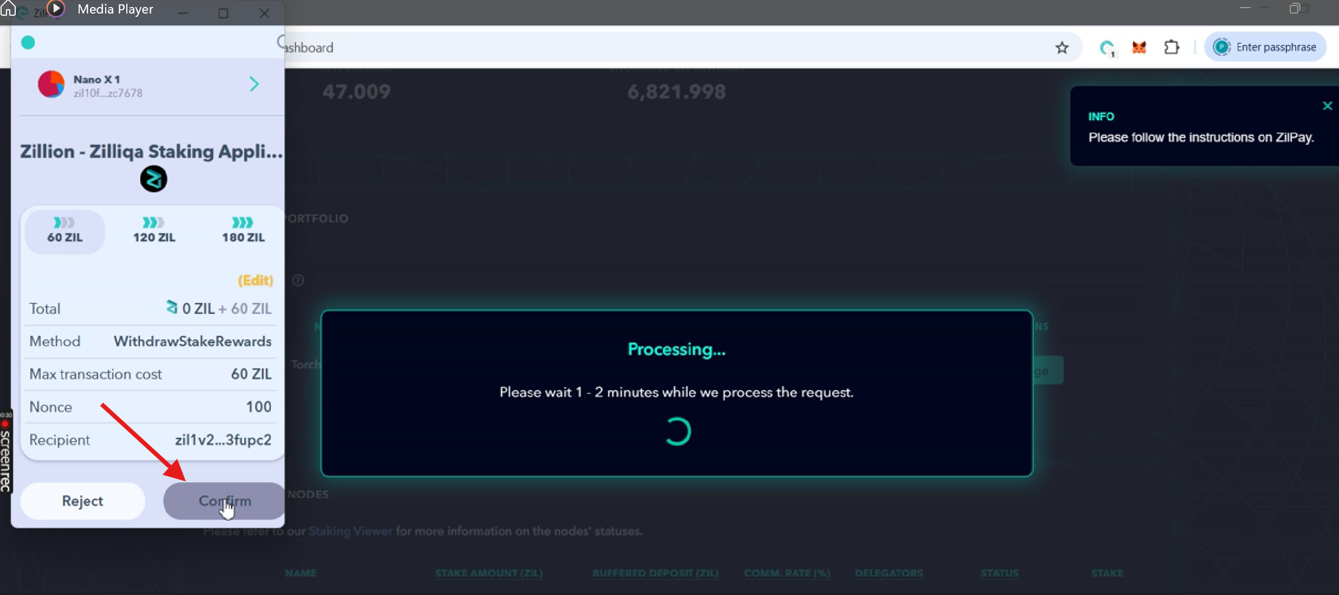
Task: Select the 180 ZIL gas option
Action: tap(243, 231)
